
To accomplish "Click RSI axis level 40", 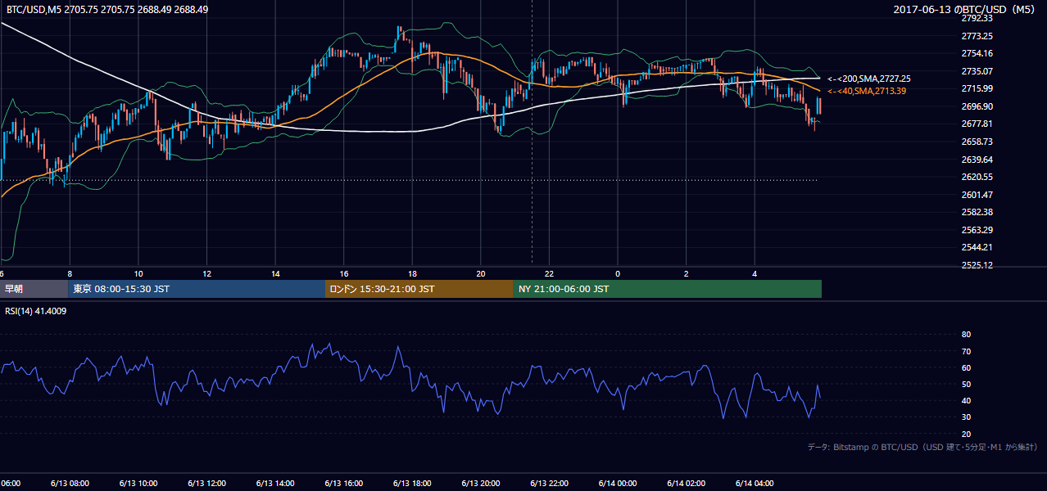I will [966, 400].
